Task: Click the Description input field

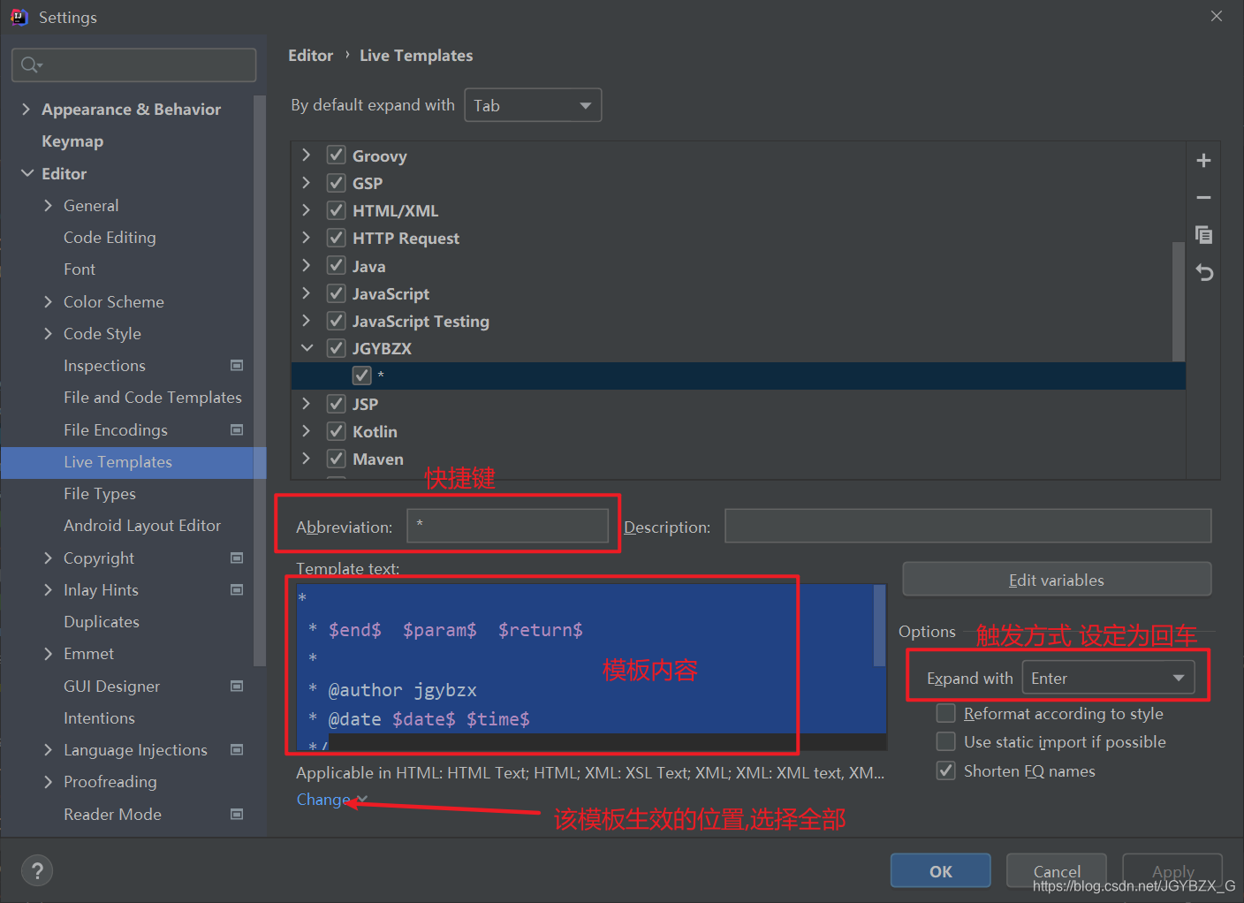Action: (967, 526)
